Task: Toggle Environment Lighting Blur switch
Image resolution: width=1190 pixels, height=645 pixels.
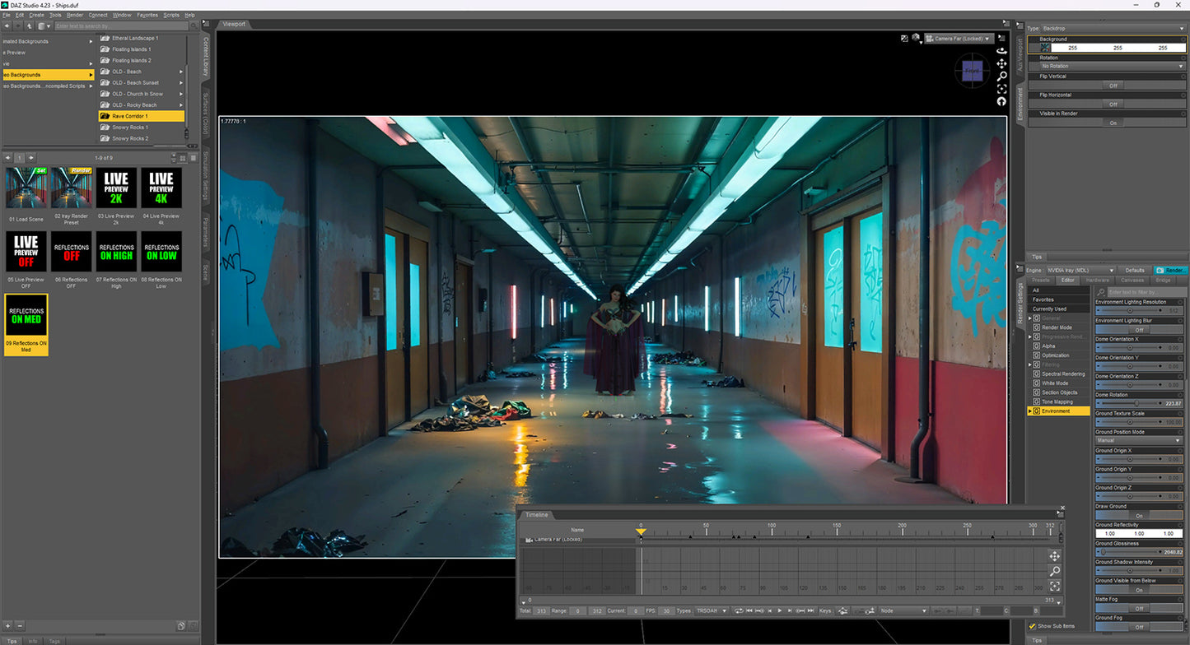Action: [x=1140, y=330]
